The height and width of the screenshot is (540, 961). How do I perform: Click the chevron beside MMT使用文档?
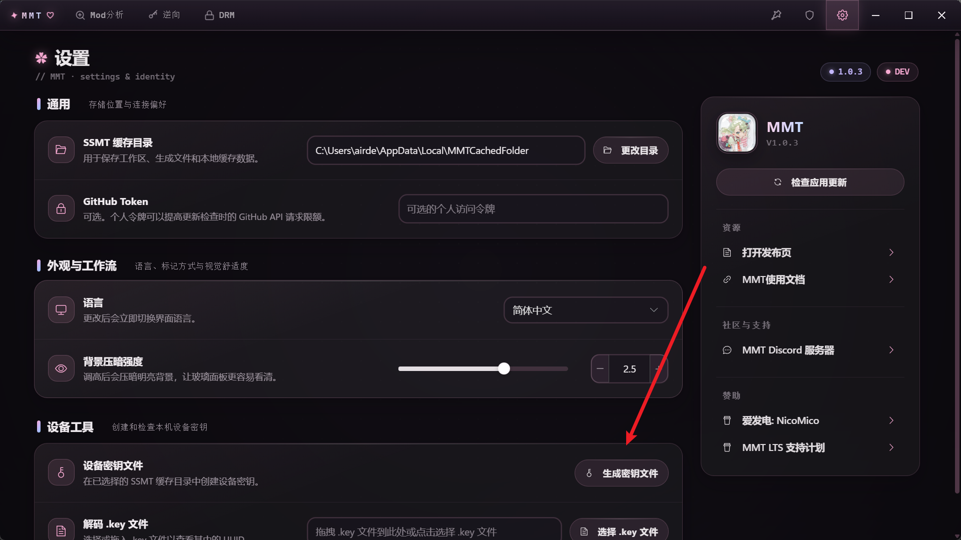coord(891,279)
